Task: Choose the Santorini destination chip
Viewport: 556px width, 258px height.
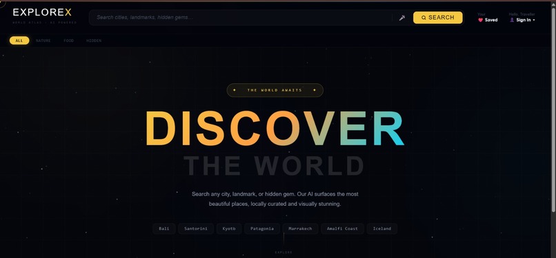Action: [x=196, y=228]
